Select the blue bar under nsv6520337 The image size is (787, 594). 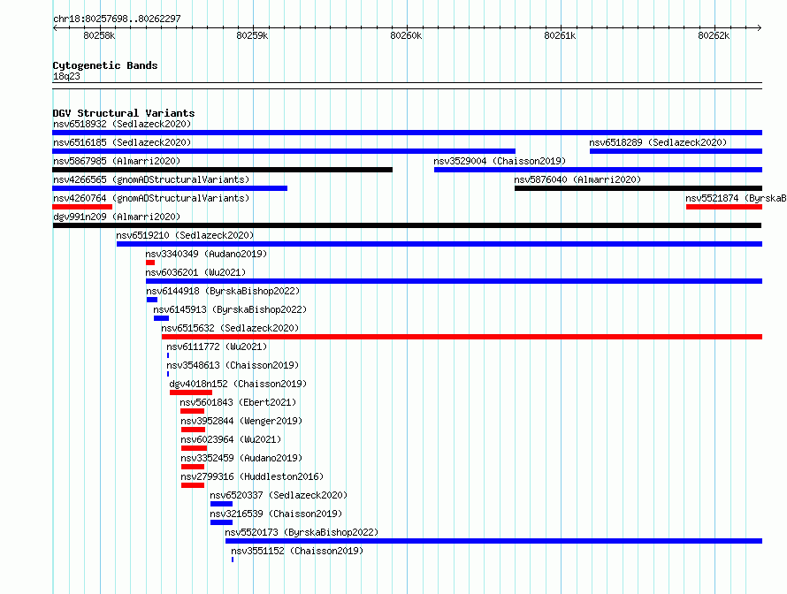coord(221,504)
